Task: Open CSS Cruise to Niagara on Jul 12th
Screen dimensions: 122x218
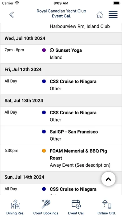Action: pyautogui.click(x=61, y=85)
